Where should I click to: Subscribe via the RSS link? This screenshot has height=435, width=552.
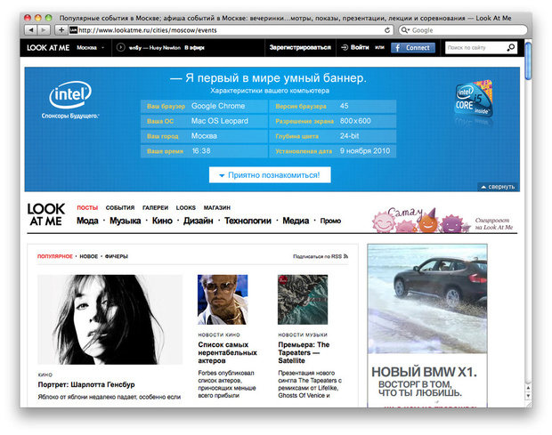click(x=321, y=256)
